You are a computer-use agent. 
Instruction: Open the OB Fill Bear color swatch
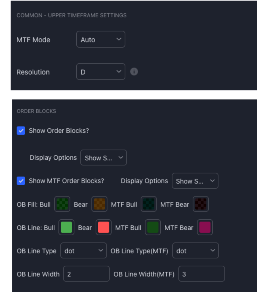pos(99,204)
